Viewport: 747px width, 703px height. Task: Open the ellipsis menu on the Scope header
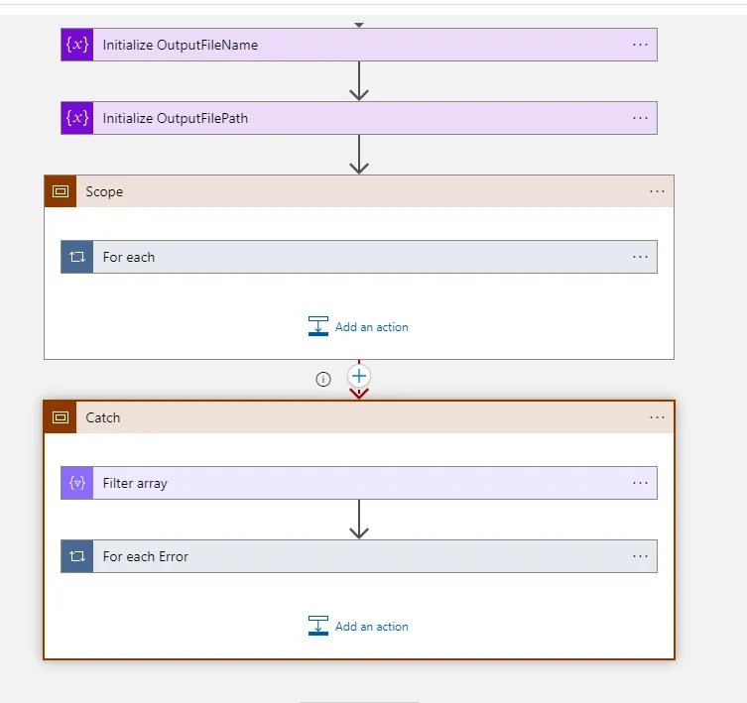point(657,191)
